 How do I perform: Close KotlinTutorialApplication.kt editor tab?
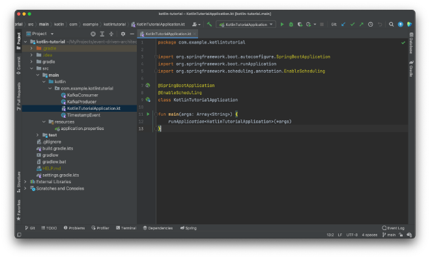point(194,34)
